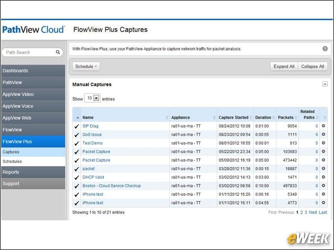This screenshot has width=334, height=250.
Task: Sort table by Related Paths column
Action: tap(309, 115)
